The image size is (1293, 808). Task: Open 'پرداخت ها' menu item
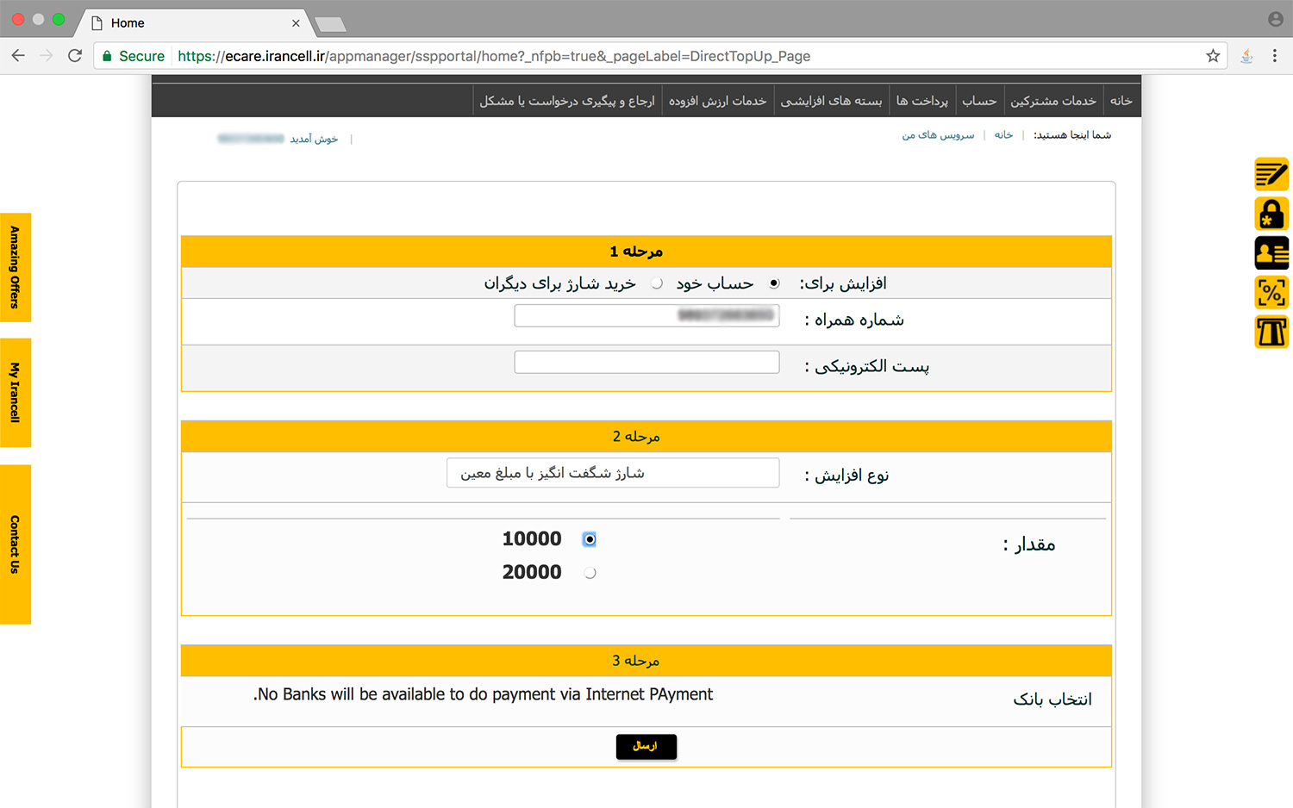click(921, 101)
